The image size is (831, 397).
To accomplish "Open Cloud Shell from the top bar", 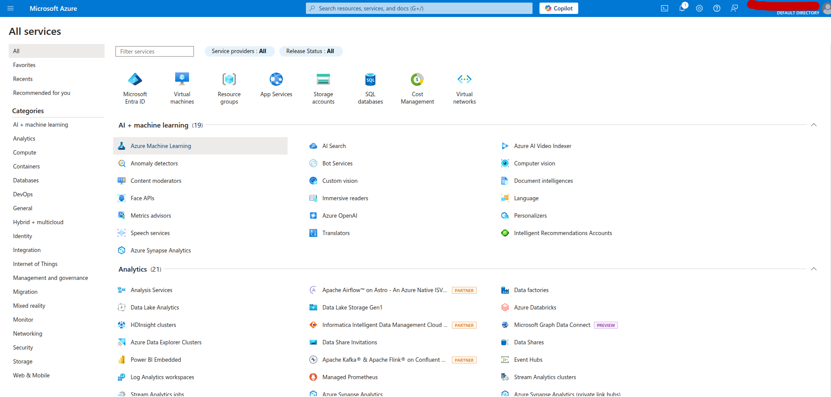I will (665, 8).
